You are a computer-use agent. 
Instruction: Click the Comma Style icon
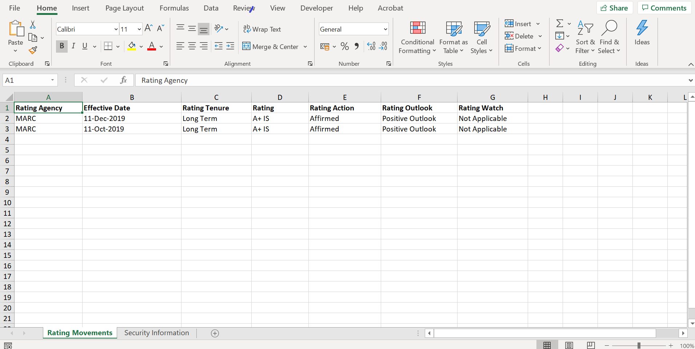(357, 46)
